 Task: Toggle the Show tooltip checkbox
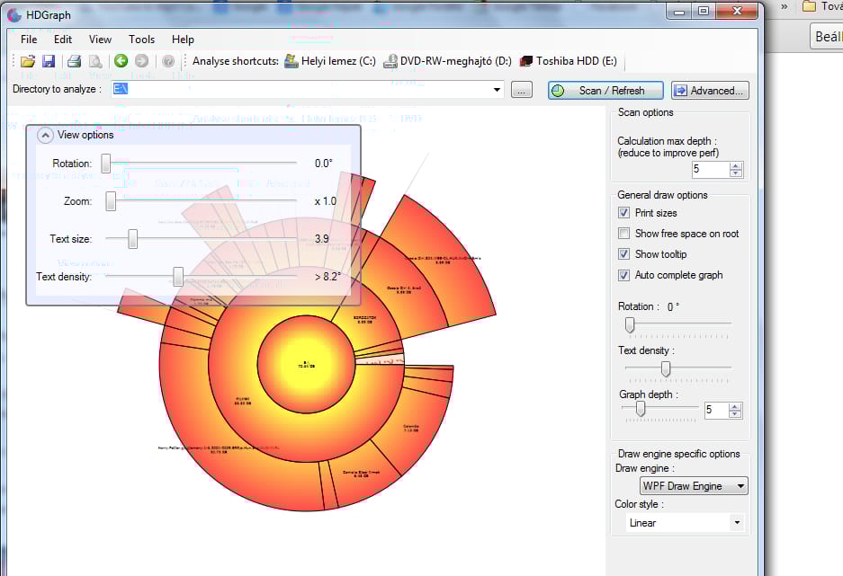[x=623, y=254]
